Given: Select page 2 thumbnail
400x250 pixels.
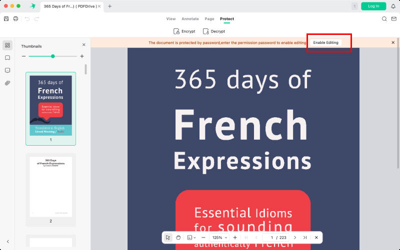Looking at the screenshot, I should 51,190.
